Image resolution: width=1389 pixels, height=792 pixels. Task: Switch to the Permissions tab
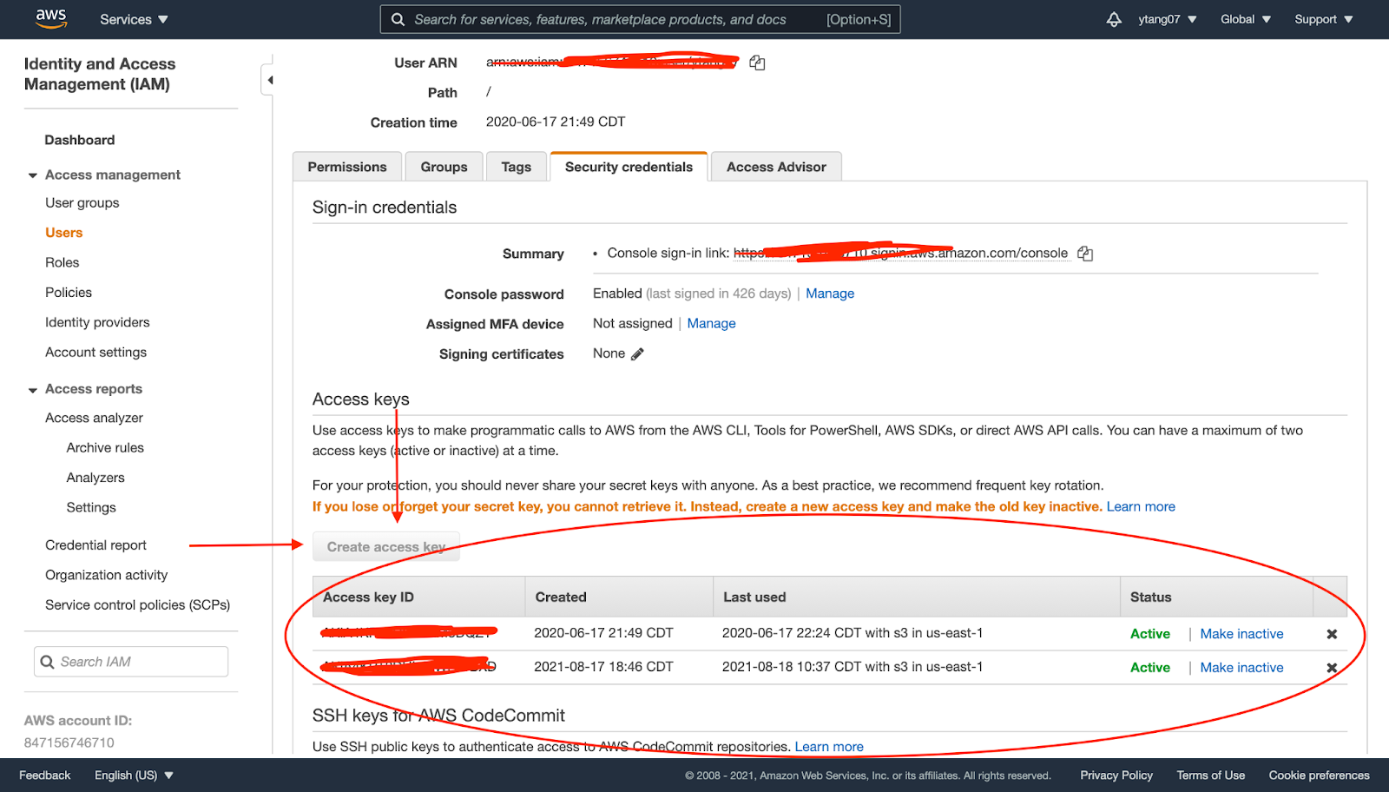(347, 167)
